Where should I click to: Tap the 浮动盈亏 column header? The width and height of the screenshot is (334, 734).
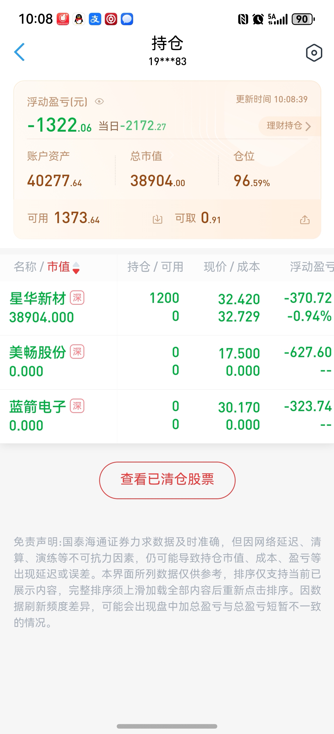click(312, 267)
